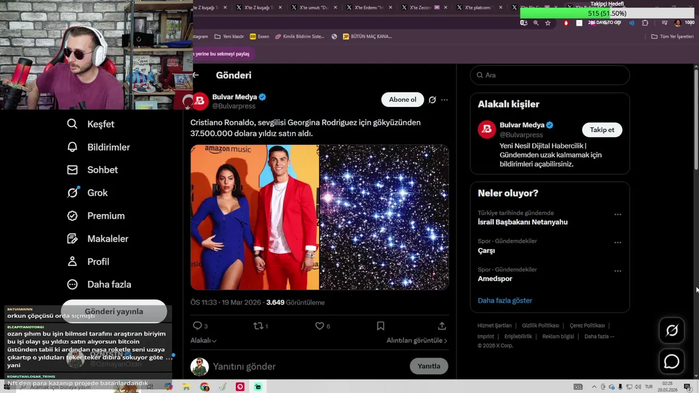This screenshot has width=699, height=393.
Task: Show hidden system tray icons
Action: point(595,387)
